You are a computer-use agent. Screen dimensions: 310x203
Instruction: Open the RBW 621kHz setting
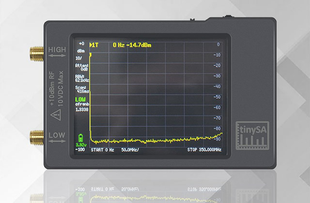[80, 78]
